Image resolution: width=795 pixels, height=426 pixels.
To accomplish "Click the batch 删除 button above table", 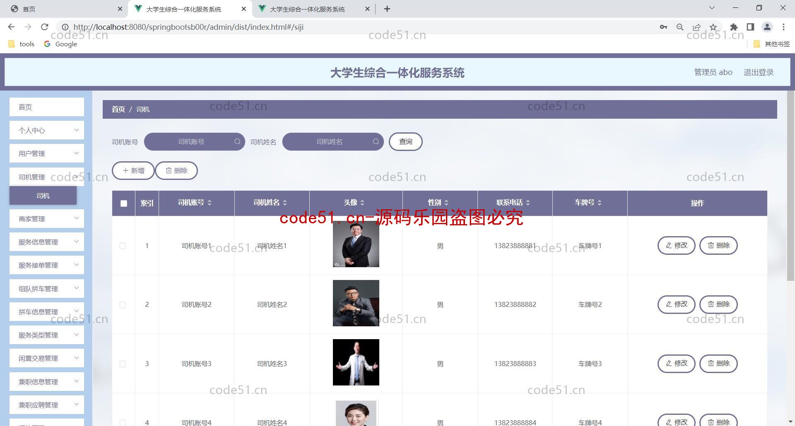I will point(176,170).
